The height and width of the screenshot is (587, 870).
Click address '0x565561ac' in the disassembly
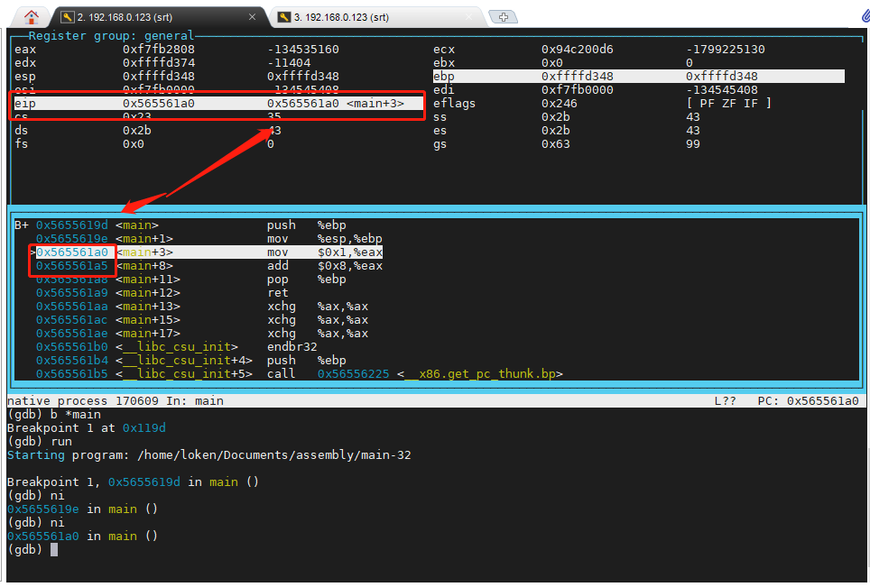(72, 320)
